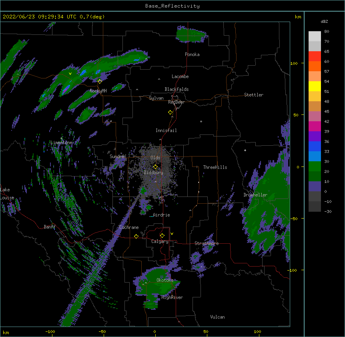This screenshot has height=337, width=345.
Task: Click the white asterisk east of Innisfail
Action: coord(201,121)
